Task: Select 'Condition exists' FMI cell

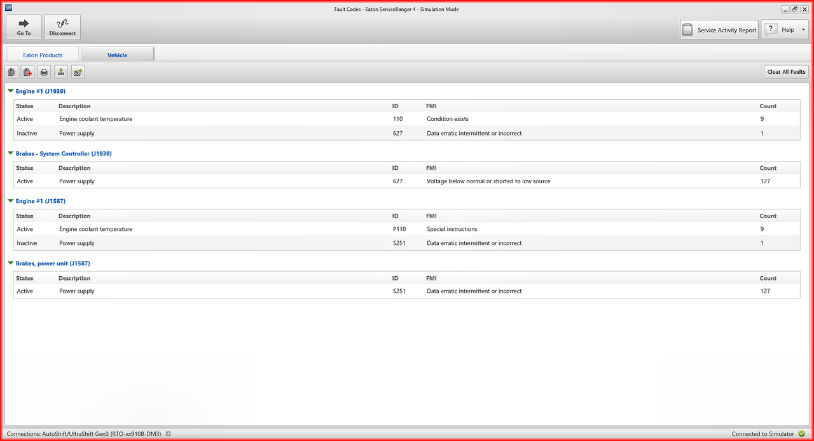Action: [448, 119]
